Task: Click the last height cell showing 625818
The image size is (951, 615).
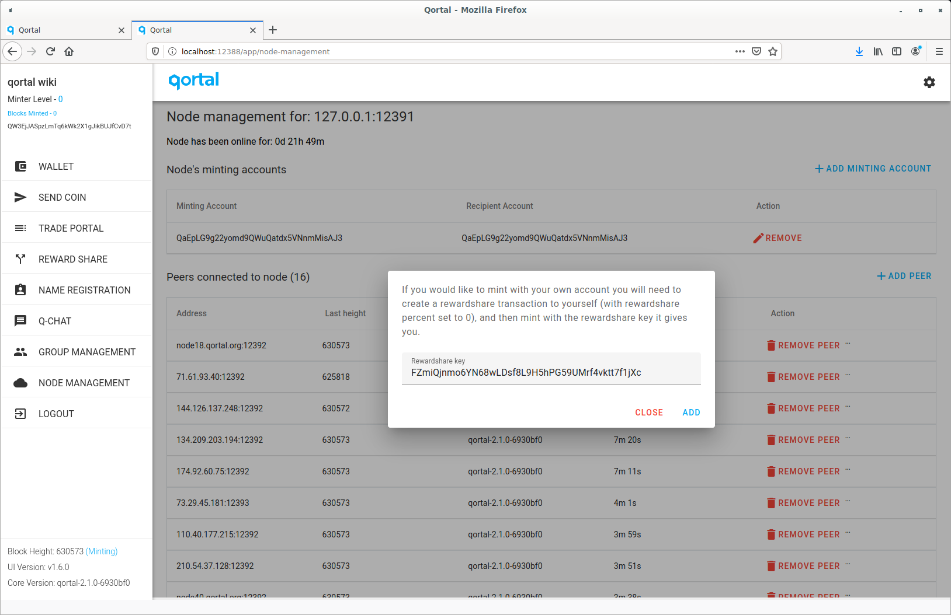Action: [x=336, y=377]
